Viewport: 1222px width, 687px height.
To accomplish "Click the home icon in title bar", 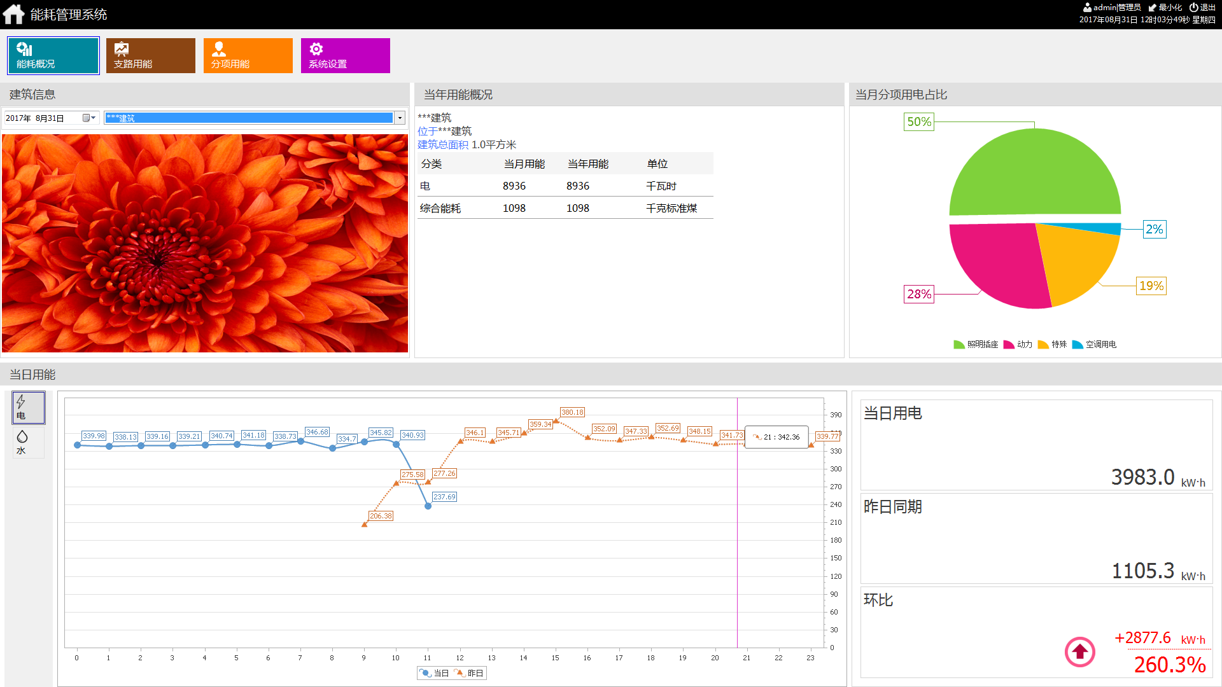I will (13, 14).
